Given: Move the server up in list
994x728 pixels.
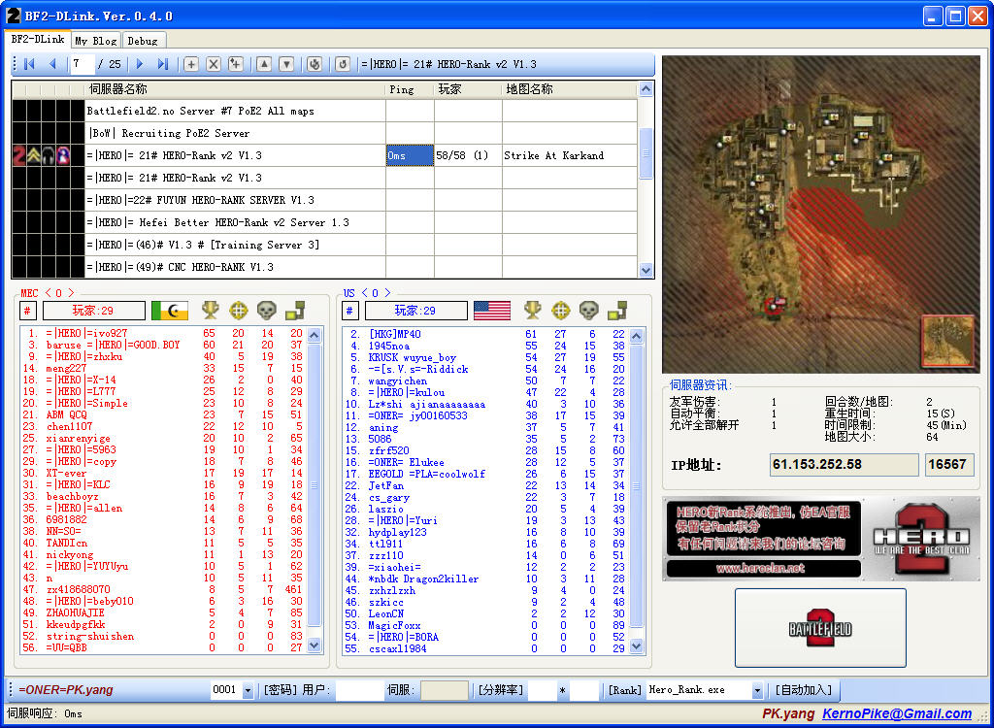Looking at the screenshot, I should 264,64.
